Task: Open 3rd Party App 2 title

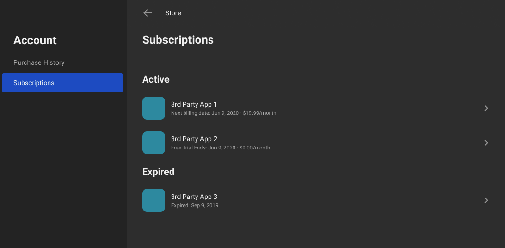Action: click(x=194, y=139)
